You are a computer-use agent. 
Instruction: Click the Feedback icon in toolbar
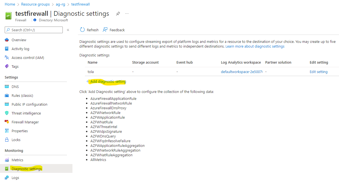(105, 30)
